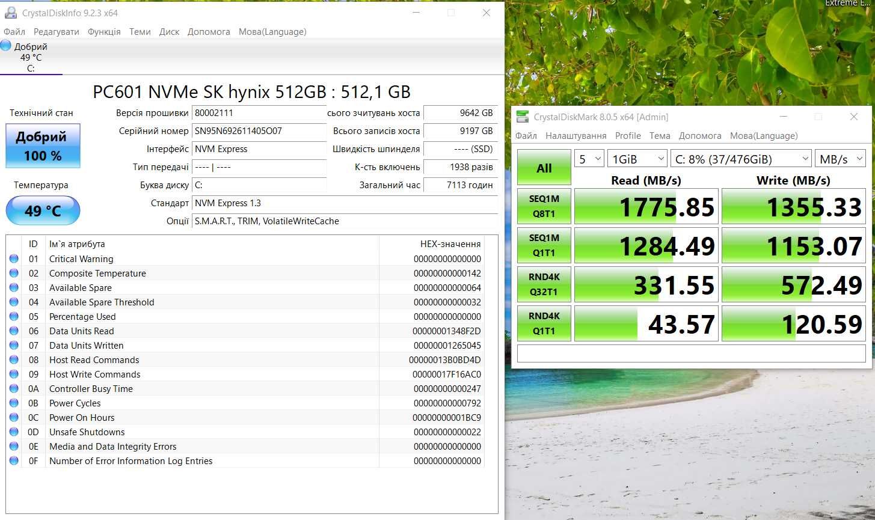Click the HEX-значення column header
The image size is (875, 520).
coord(432,244)
